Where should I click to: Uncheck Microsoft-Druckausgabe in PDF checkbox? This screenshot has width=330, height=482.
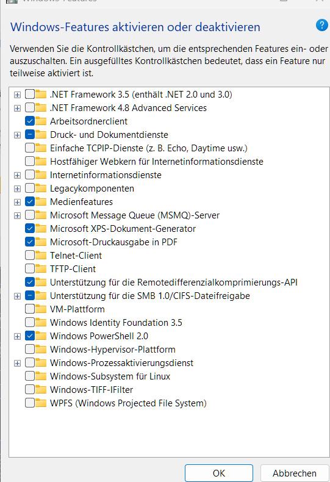pos(30,242)
